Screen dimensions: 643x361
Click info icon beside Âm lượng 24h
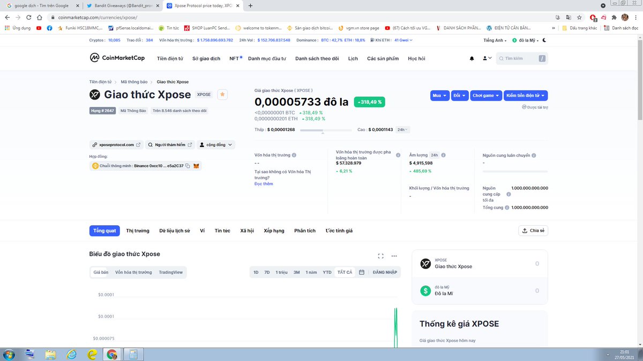pyautogui.click(x=444, y=155)
